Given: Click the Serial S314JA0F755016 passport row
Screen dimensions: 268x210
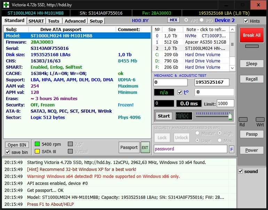Looking at the screenshot, I should [77, 48].
